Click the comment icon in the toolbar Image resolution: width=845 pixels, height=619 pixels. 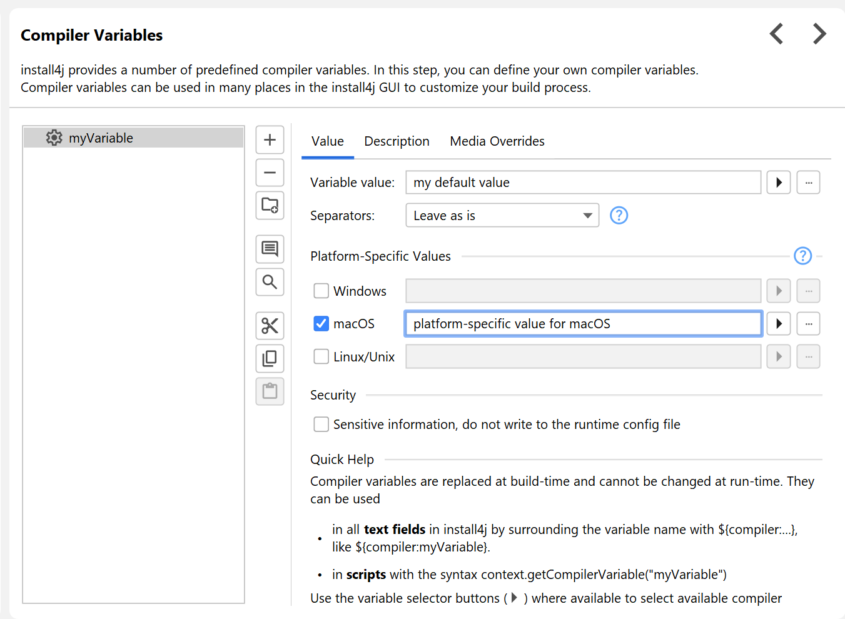pyautogui.click(x=270, y=249)
